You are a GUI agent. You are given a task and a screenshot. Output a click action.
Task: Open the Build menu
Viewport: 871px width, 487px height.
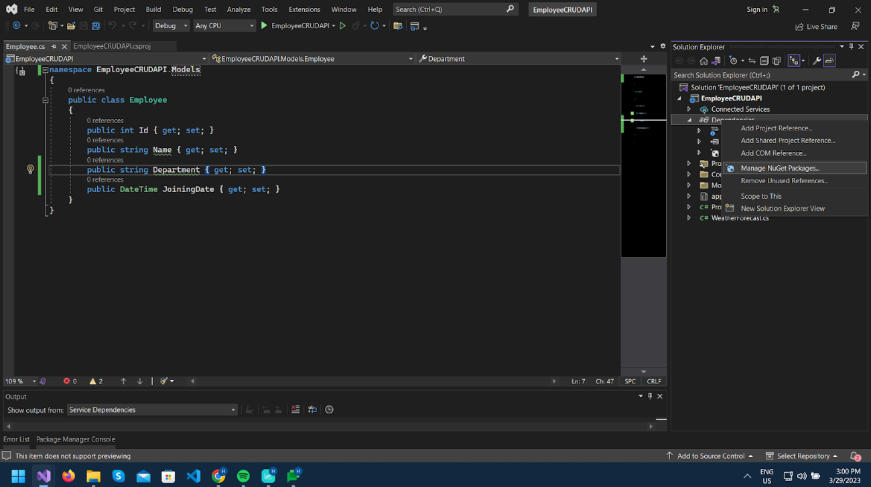153,9
